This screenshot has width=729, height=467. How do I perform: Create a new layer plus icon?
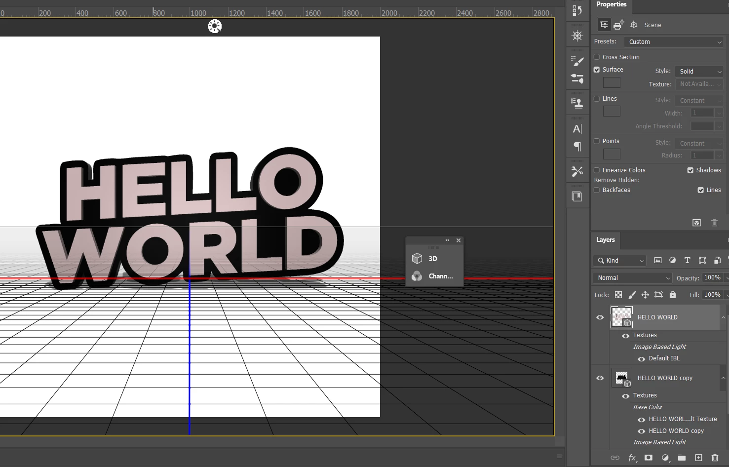698,458
